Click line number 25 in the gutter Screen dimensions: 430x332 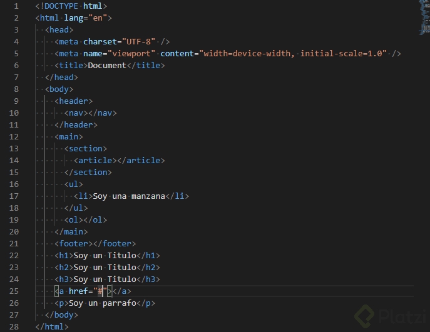(14, 291)
